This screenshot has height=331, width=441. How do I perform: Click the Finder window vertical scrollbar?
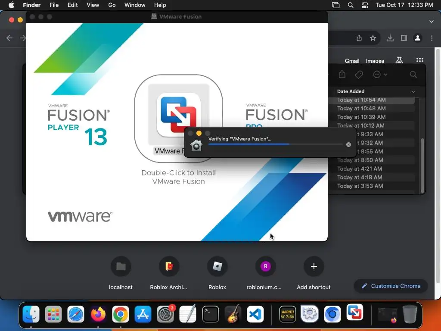422,165
